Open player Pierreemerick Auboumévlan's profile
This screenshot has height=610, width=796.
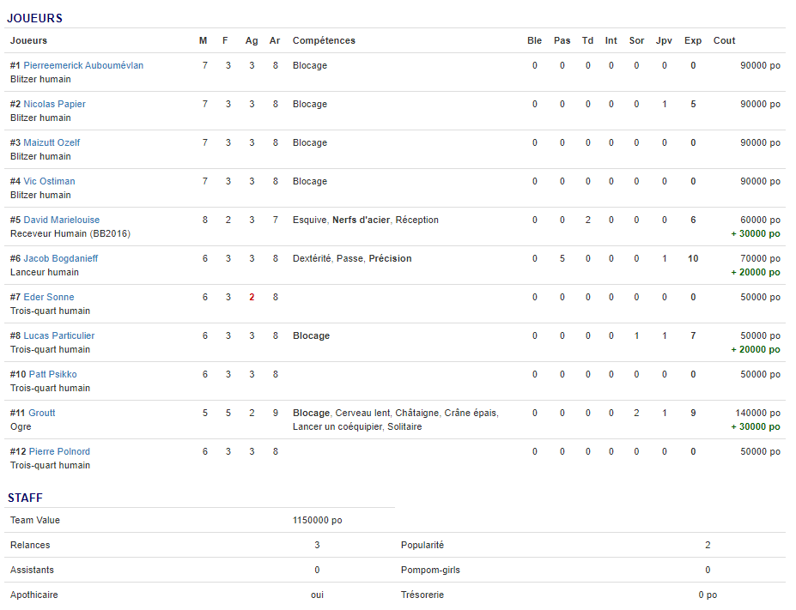[83, 65]
